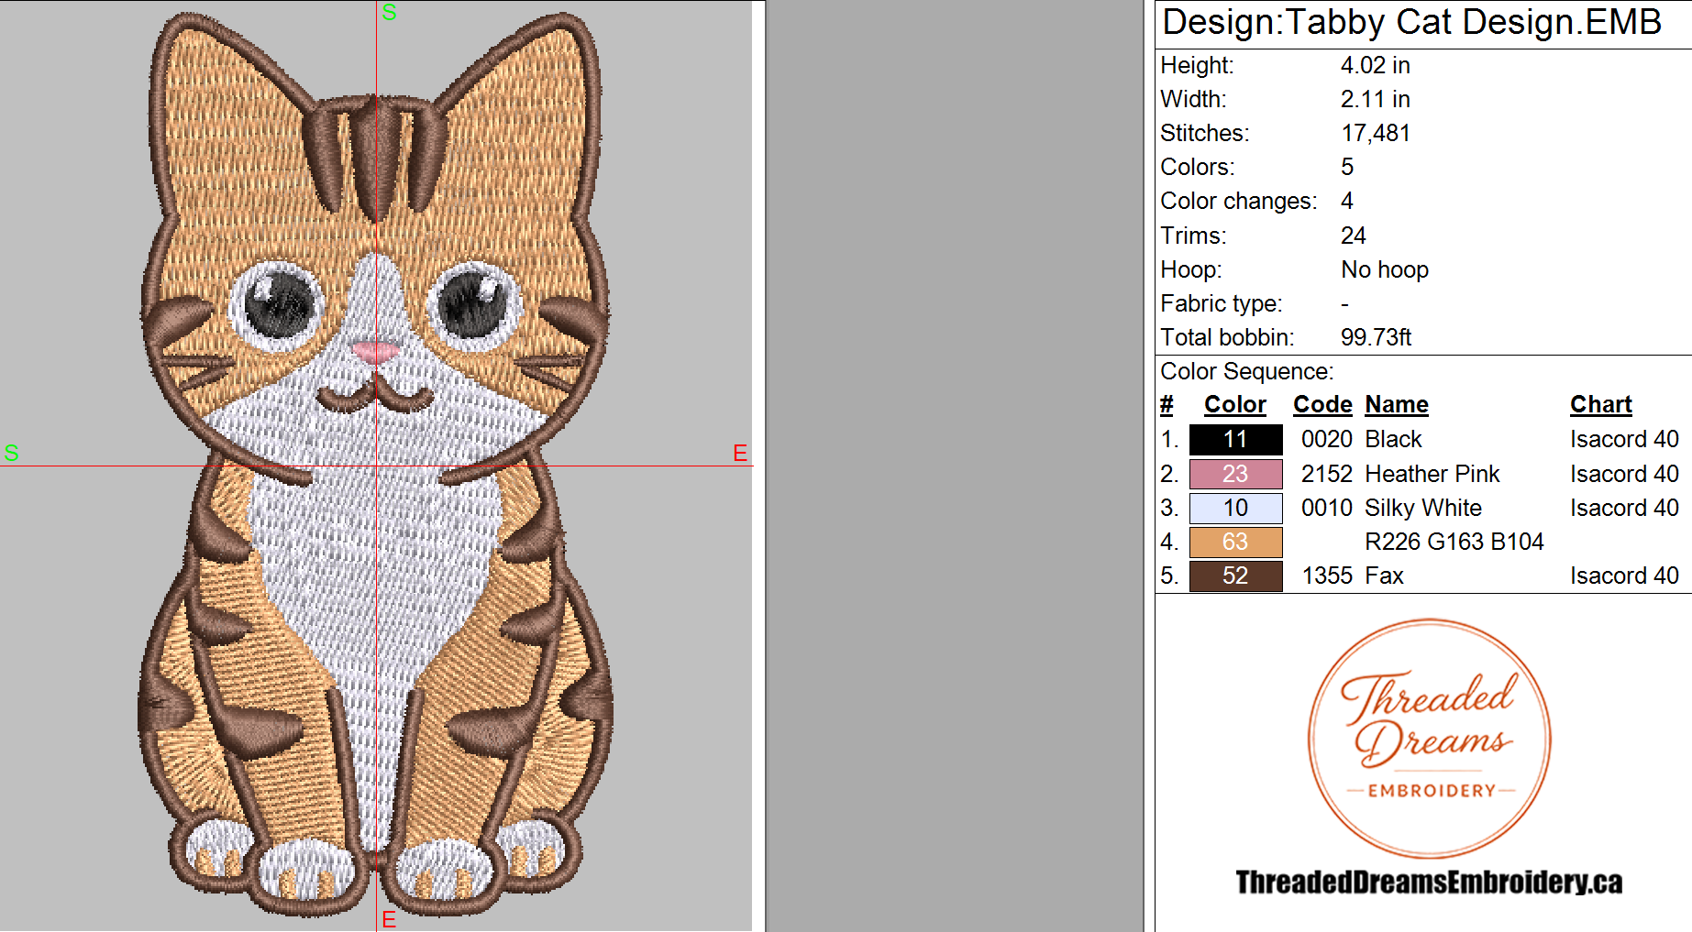This screenshot has width=1692, height=932.
Task: Click the Code column header
Action: [x=1322, y=404]
